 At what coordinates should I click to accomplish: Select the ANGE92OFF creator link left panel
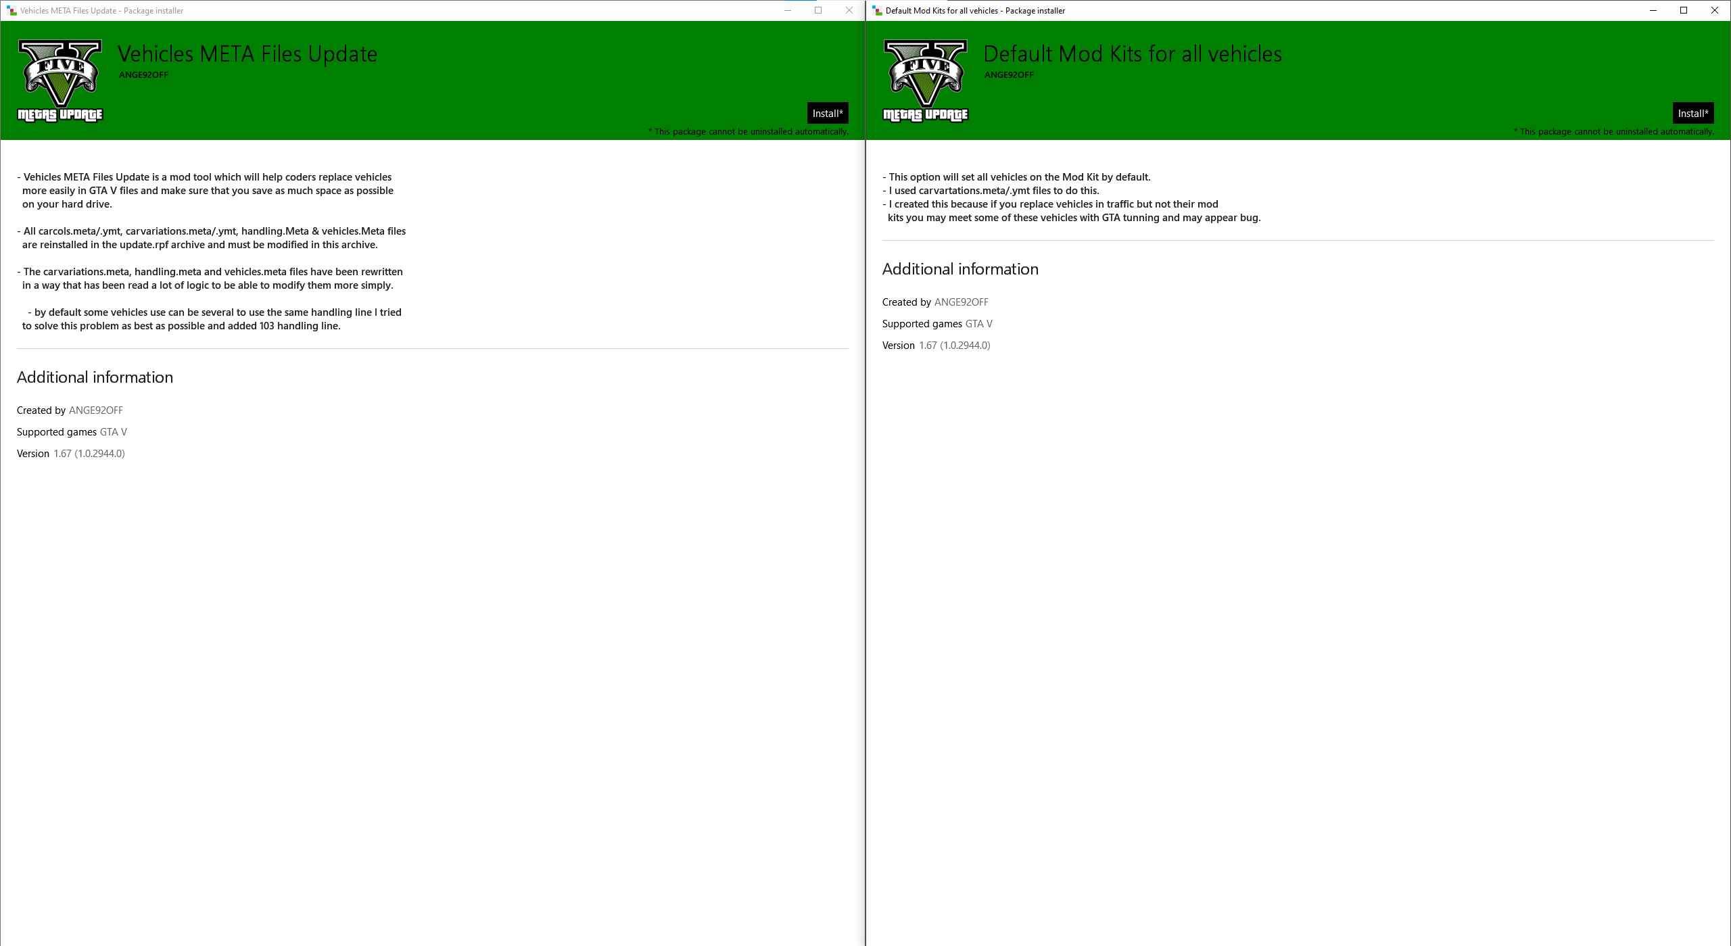click(95, 410)
